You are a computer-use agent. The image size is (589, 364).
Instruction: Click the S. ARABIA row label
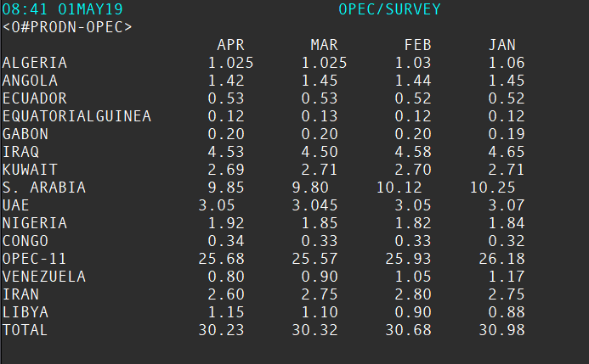[44, 188]
